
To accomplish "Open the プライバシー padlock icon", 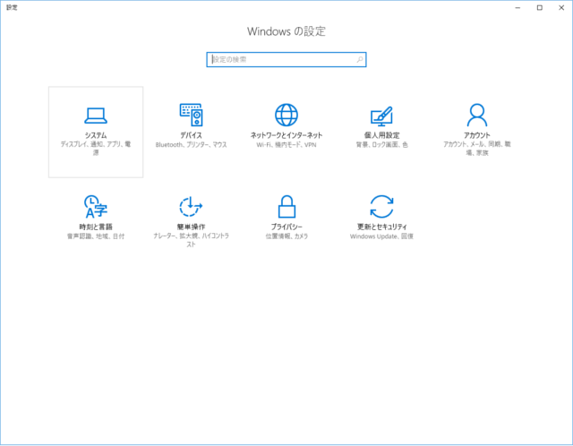I will click(286, 207).
